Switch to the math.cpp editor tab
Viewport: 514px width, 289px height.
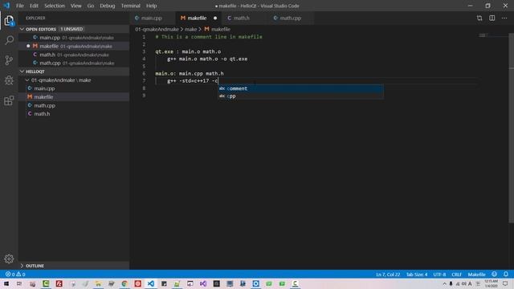(291, 18)
